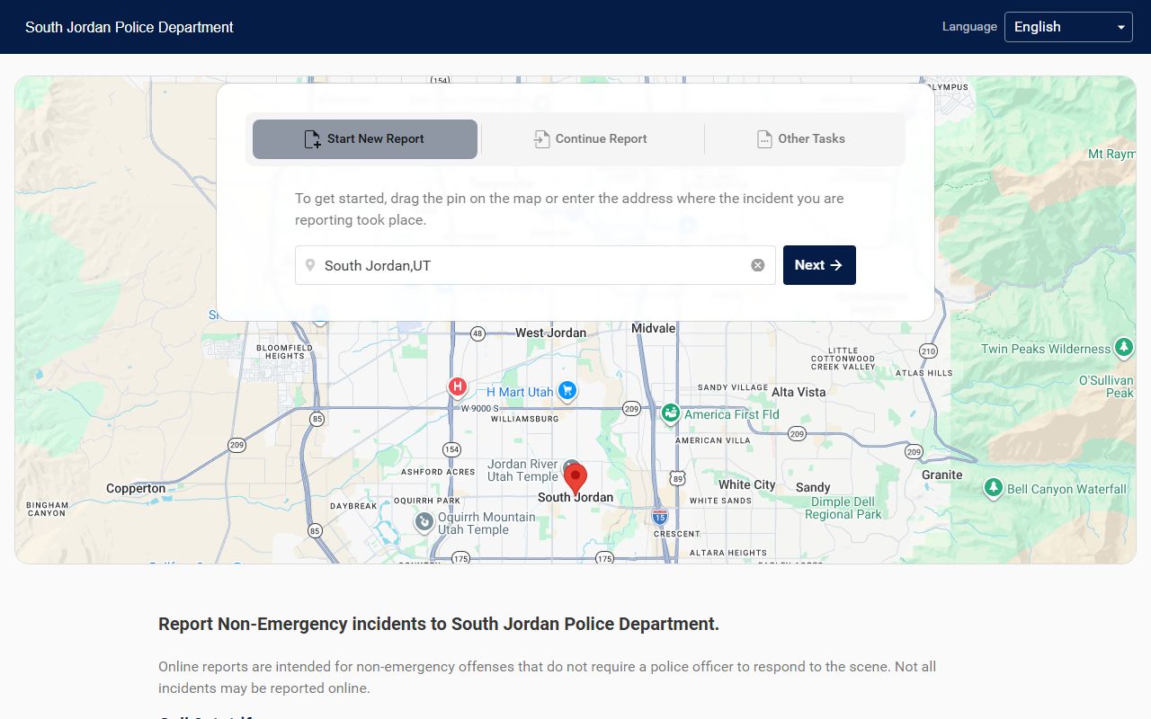Viewport: 1151px width, 719px height.
Task: Select the Start New Report tab
Action: coord(365,139)
